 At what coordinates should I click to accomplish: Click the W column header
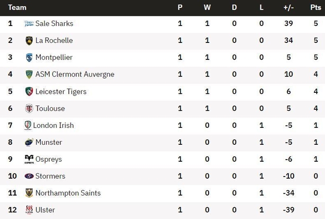207,7
